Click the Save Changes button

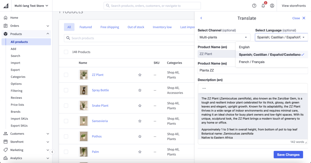click(x=288, y=155)
